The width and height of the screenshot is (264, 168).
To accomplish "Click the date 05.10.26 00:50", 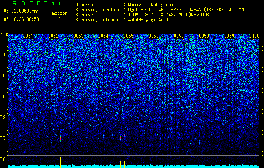I will (x=21, y=19).
